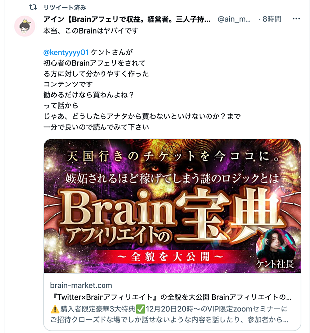The image size is (310, 333).
Task: Open the more options ellipsis menu
Action: (296, 19)
